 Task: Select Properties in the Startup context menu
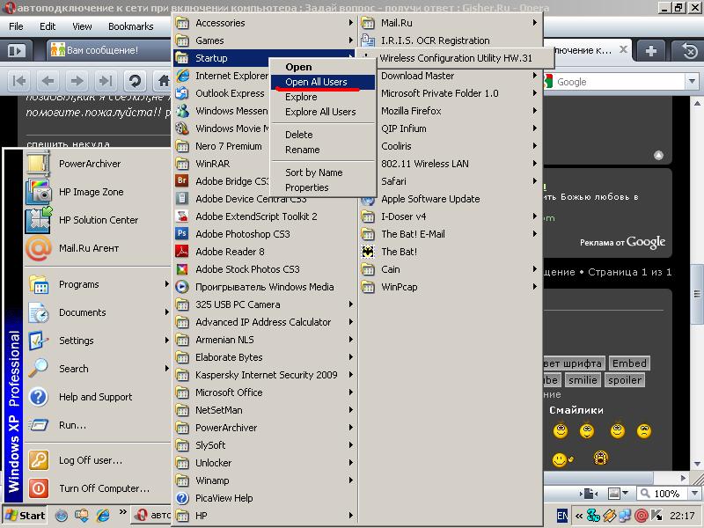coord(306,187)
